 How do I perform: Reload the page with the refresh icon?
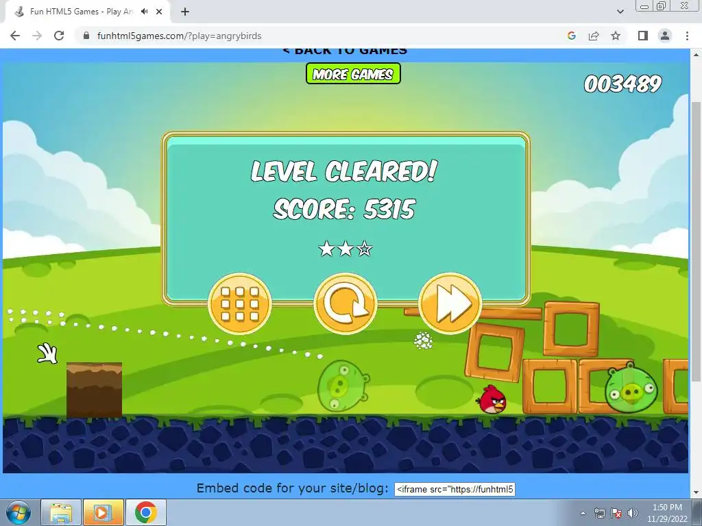pyautogui.click(x=59, y=36)
